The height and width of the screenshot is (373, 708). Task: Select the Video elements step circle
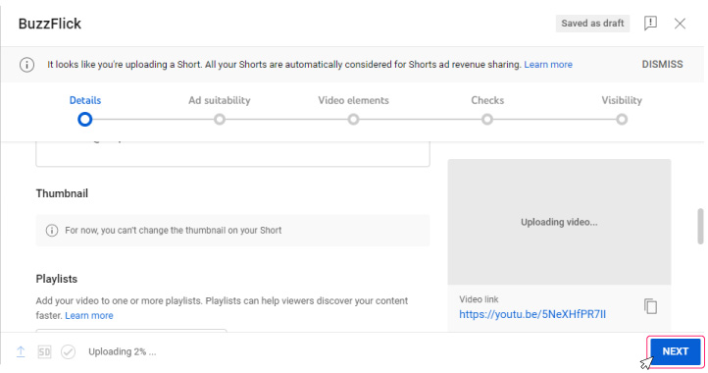354,120
